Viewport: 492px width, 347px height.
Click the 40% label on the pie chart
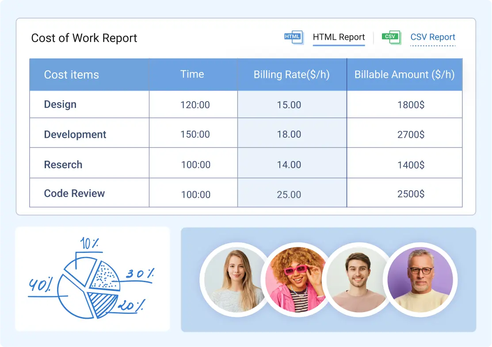click(x=41, y=284)
